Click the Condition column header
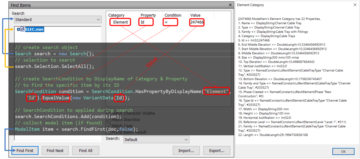The width and height of the screenshot is (360, 159). click(173, 15)
